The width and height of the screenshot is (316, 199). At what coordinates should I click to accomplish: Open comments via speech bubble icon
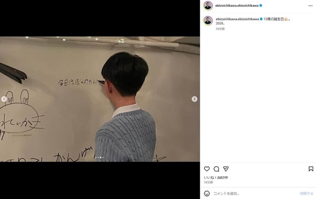(216, 169)
